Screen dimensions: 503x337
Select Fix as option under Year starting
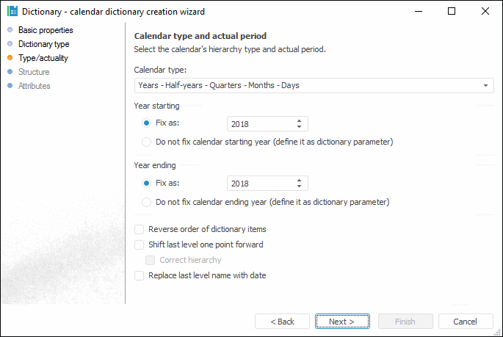click(147, 123)
